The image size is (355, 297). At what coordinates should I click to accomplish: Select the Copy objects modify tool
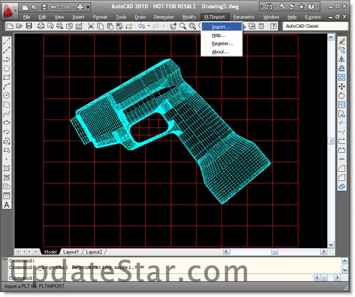click(x=342, y=50)
